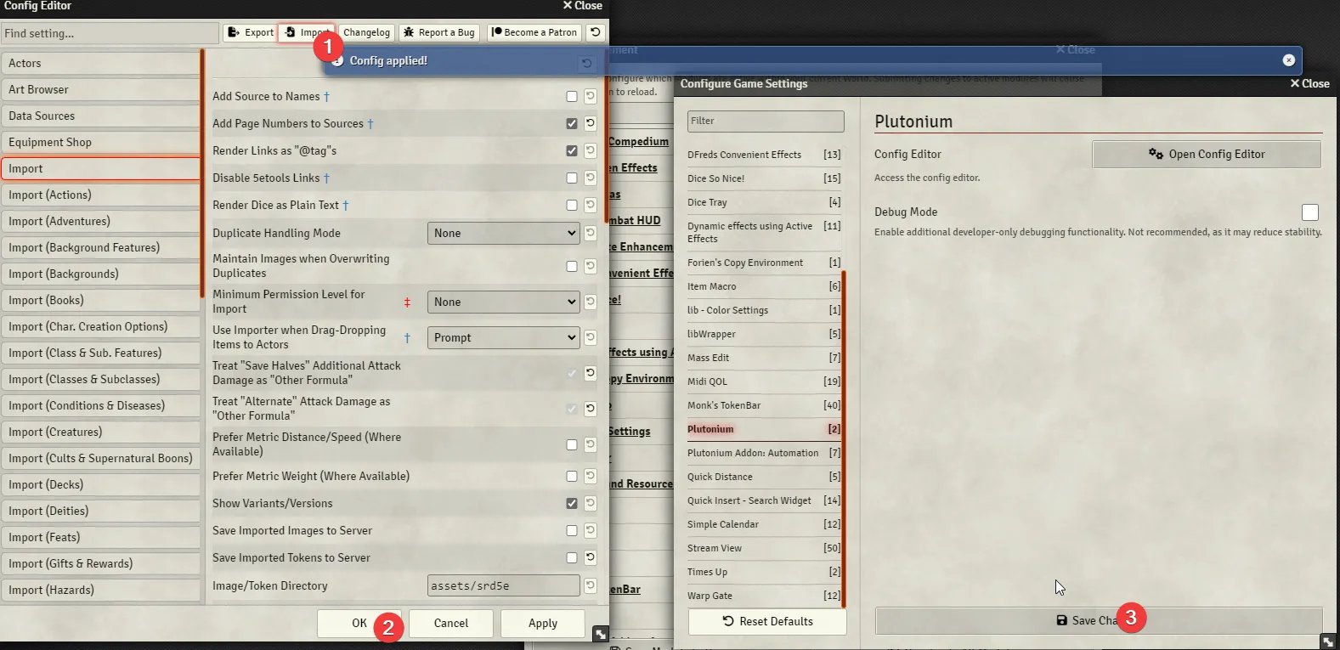The height and width of the screenshot is (650, 1340).
Task: Click reset icon next to Become a Patron
Action: (596, 32)
